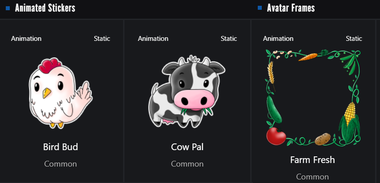
Task: Click the Bird Bud chicken sticker image
Action: click(x=60, y=93)
